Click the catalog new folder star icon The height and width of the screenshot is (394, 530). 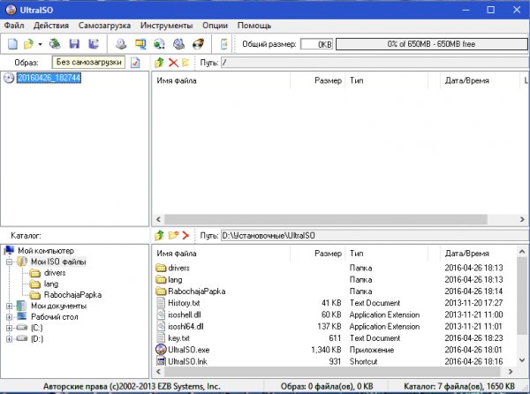click(173, 235)
